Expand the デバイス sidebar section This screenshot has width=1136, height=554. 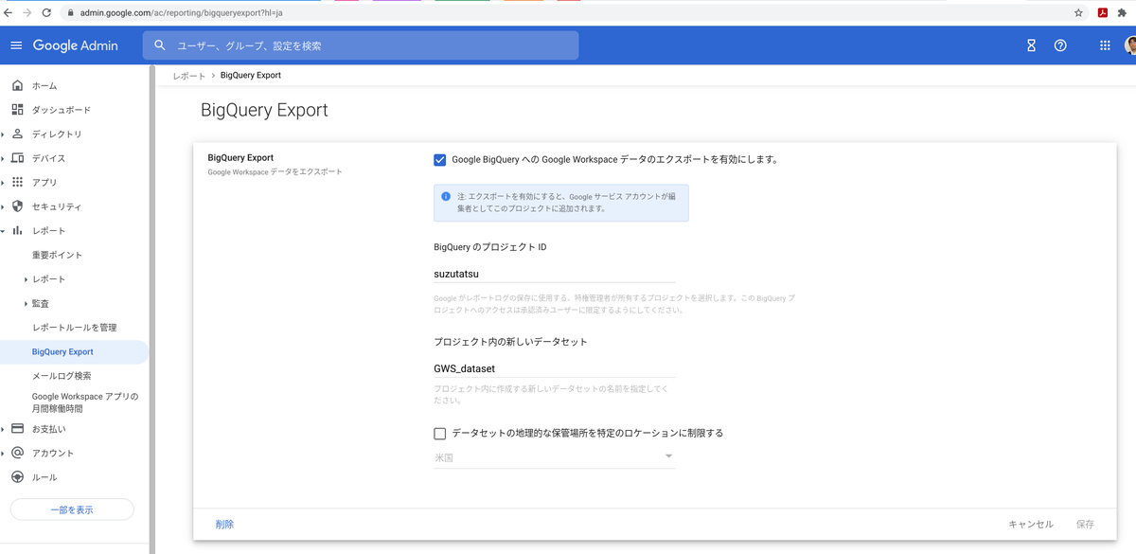pos(3,158)
